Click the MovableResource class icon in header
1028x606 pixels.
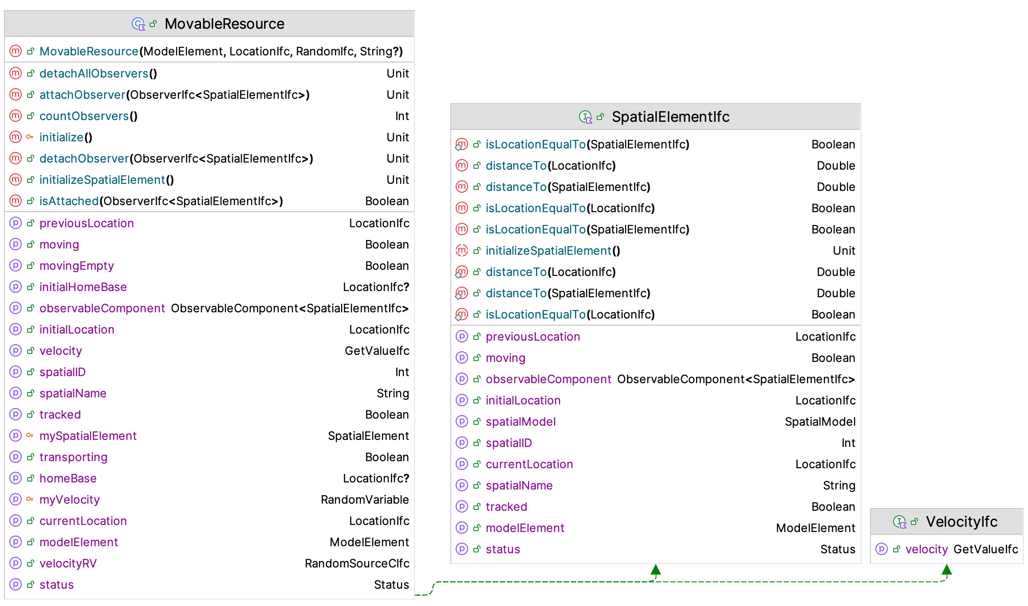pos(138,24)
